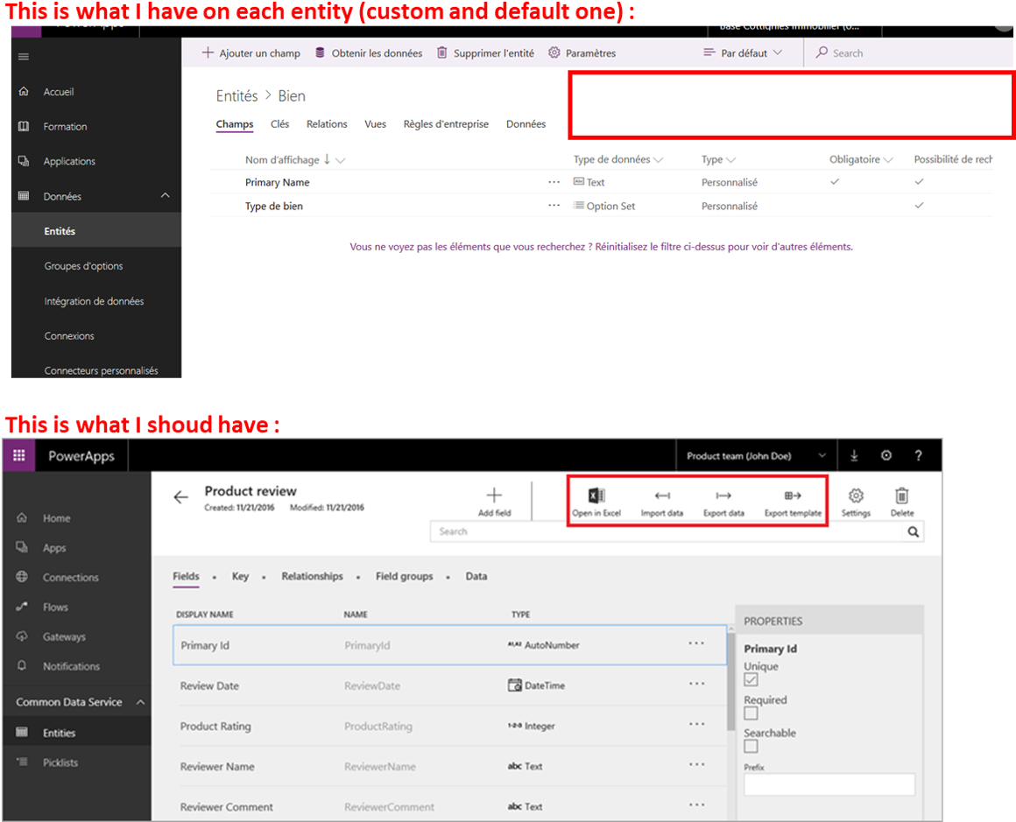Image resolution: width=1016 pixels, height=822 pixels.
Task: Switch to the Relations tab
Action: point(327,124)
